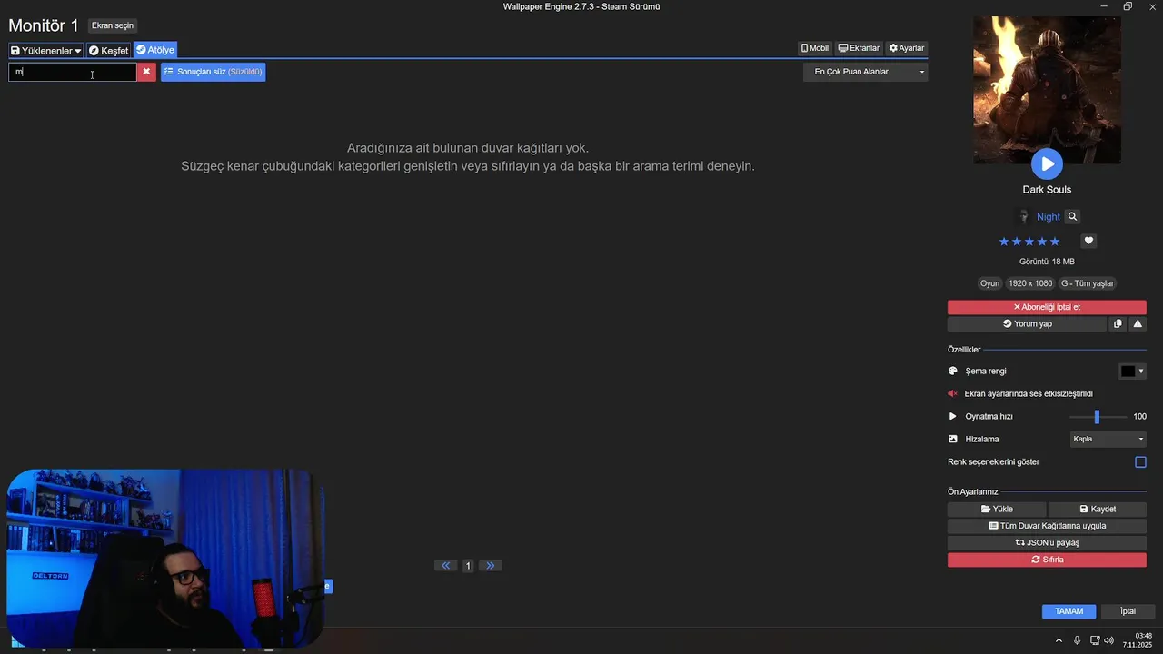Click the 100 playback speed value
1163x654 pixels.
(1139, 417)
